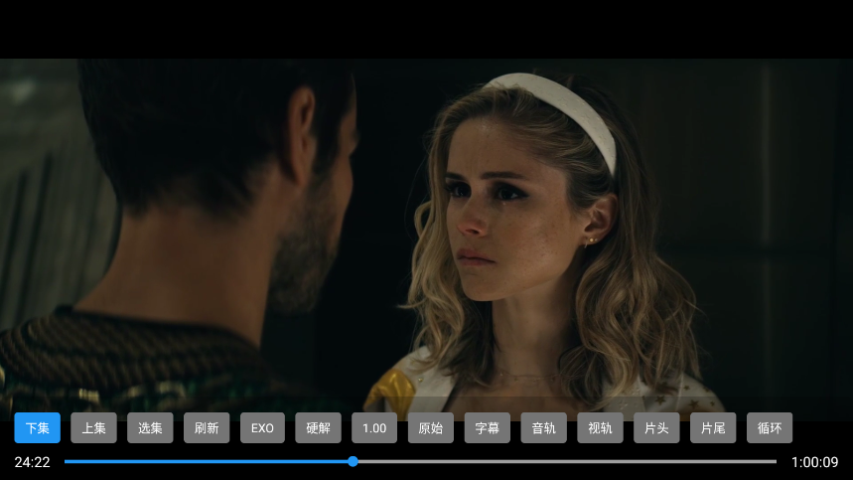853x480 pixels.
Task: Set outro skip point 片尾
Action: click(x=713, y=427)
